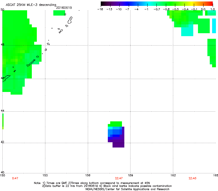Screen dimensions: 218x191
Task: Click the longitude label 153
Action: click(x=45, y=175)
